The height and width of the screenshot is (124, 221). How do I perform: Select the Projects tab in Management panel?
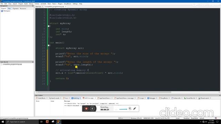(x=4, y=9)
